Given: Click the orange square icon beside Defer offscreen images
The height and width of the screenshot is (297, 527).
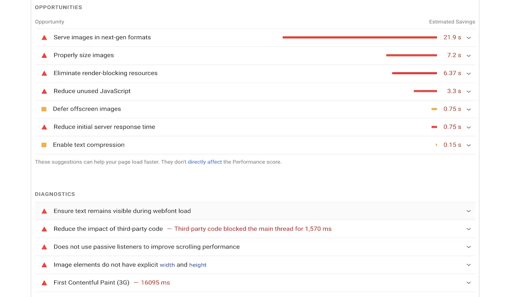Looking at the screenshot, I should (x=44, y=109).
